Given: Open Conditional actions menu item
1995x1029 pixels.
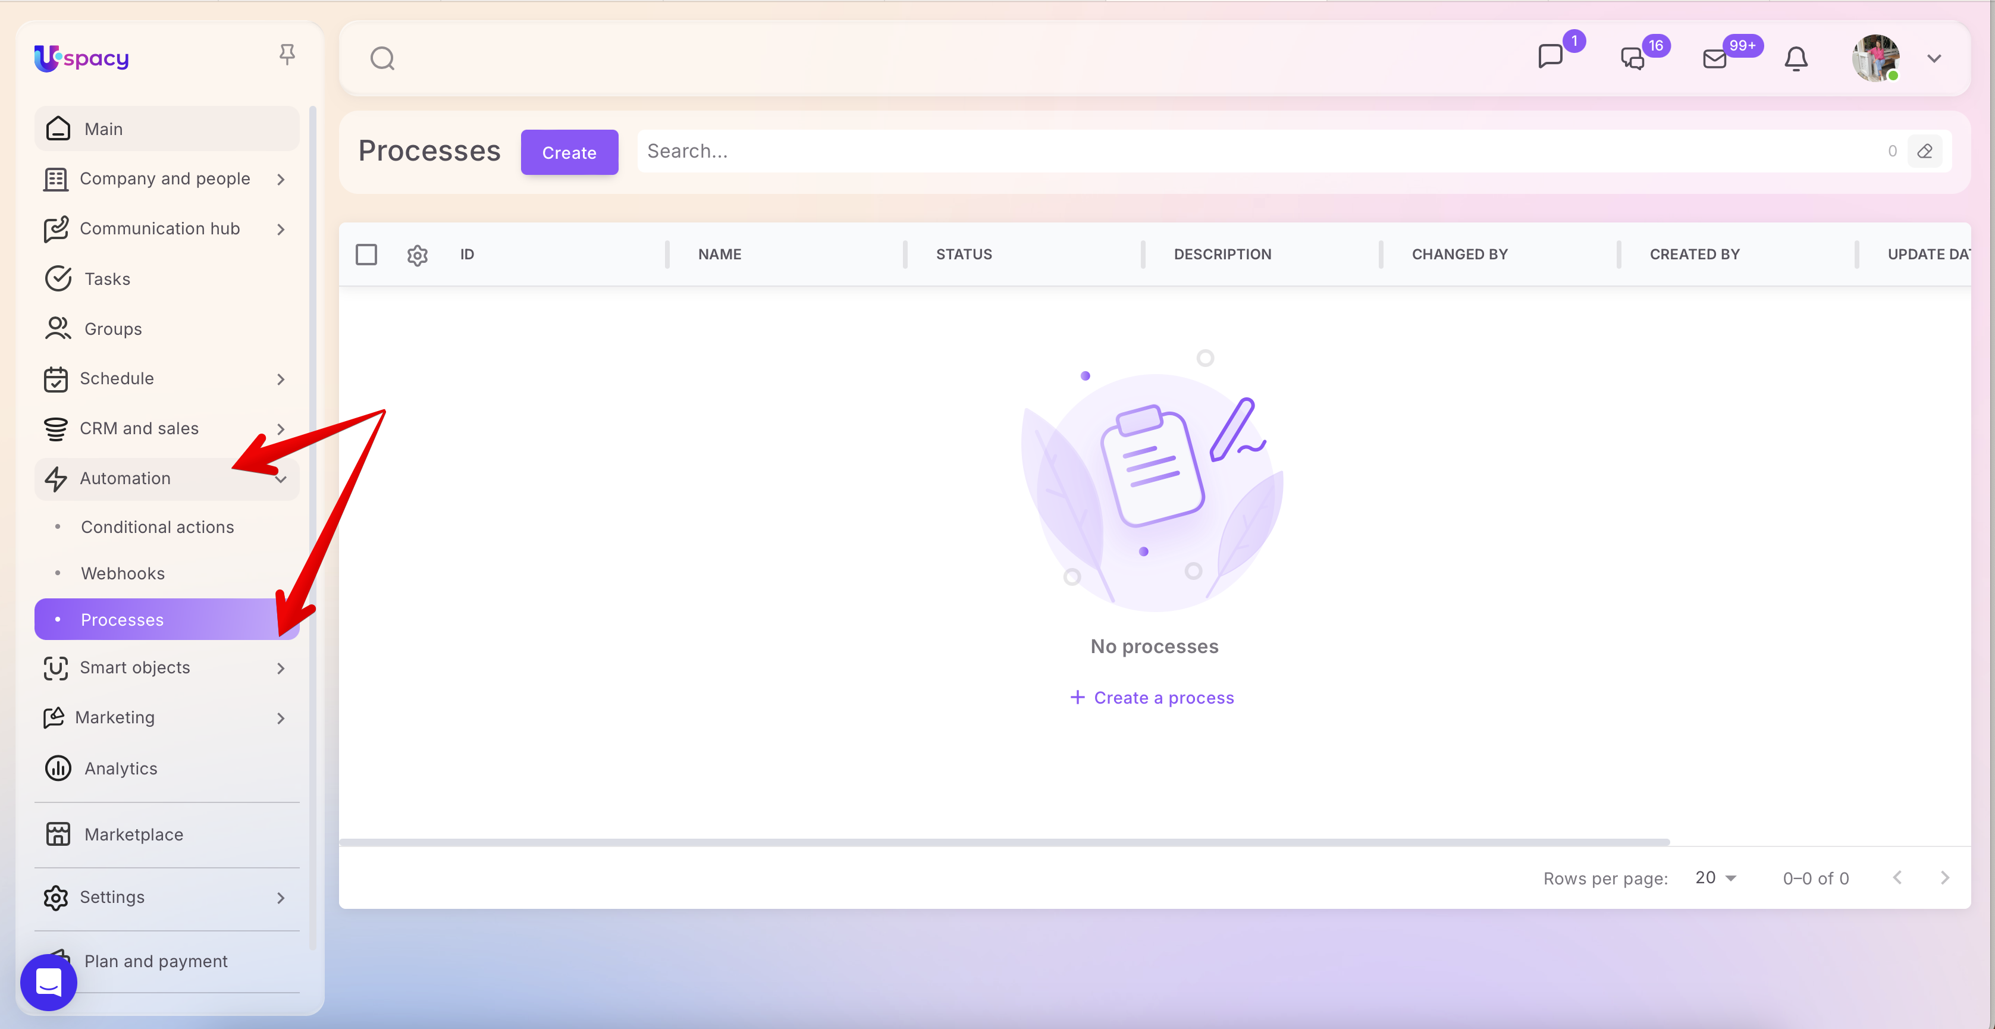Looking at the screenshot, I should click(157, 526).
